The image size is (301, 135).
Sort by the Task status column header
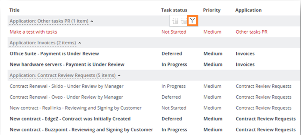click(174, 10)
